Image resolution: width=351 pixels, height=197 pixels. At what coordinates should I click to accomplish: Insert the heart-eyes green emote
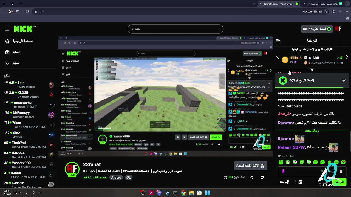(343, 162)
